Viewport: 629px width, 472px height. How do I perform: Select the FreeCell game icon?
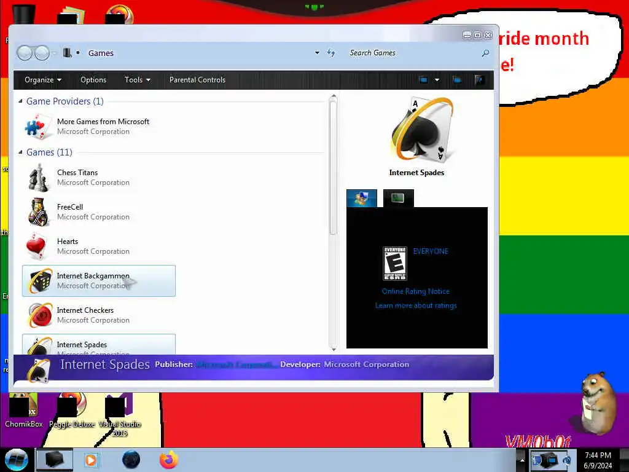pos(38,211)
